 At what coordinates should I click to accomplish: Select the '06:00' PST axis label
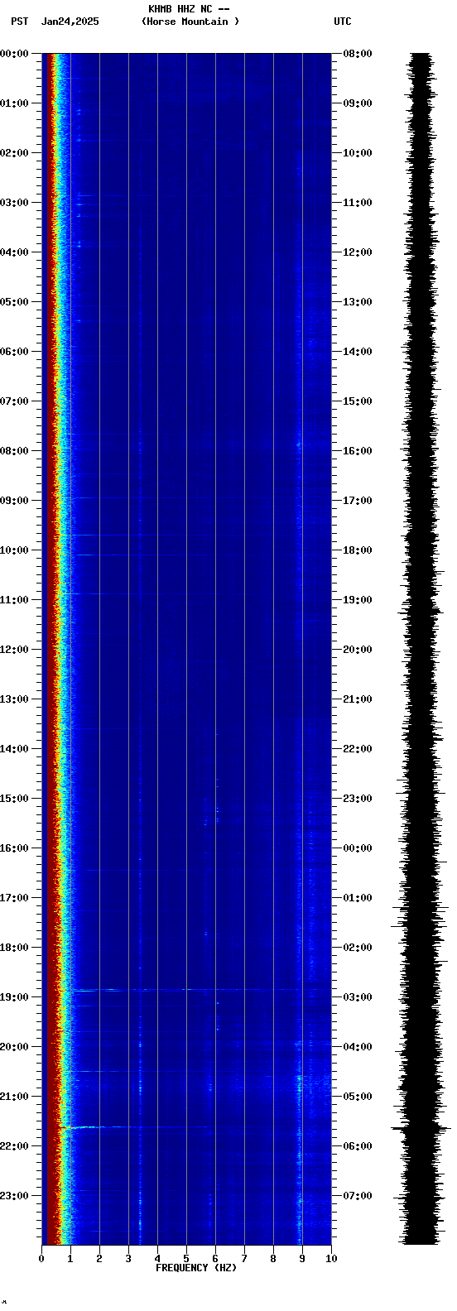[x=15, y=352]
